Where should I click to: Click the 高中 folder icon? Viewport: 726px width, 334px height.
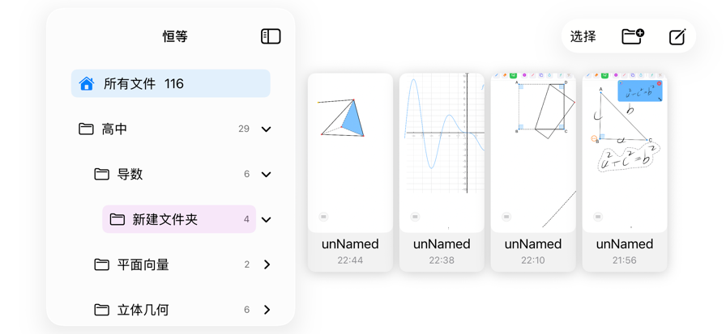(x=86, y=129)
